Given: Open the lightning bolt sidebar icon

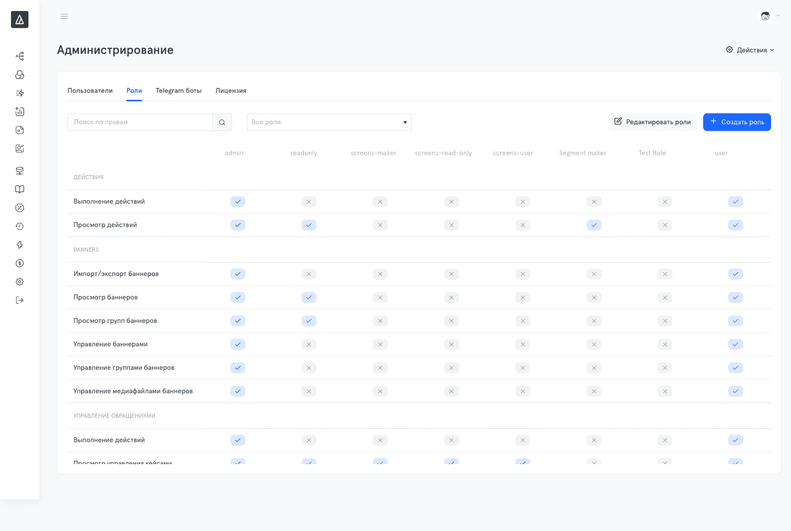Looking at the screenshot, I should click(x=19, y=245).
